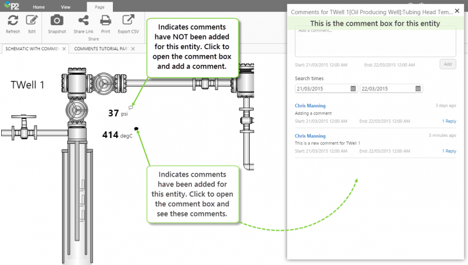Image resolution: width=468 pixels, height=265 pixels.
Task: Click the comment text 'Adding a comment'
Action: point(313,113)
